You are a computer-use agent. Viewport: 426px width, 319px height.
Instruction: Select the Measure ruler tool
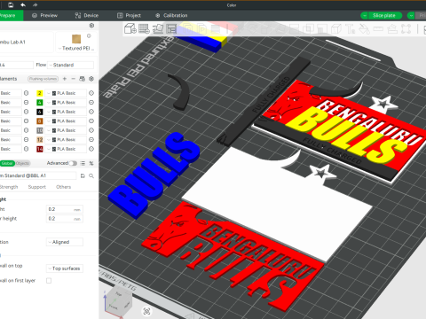click(378, 28)
